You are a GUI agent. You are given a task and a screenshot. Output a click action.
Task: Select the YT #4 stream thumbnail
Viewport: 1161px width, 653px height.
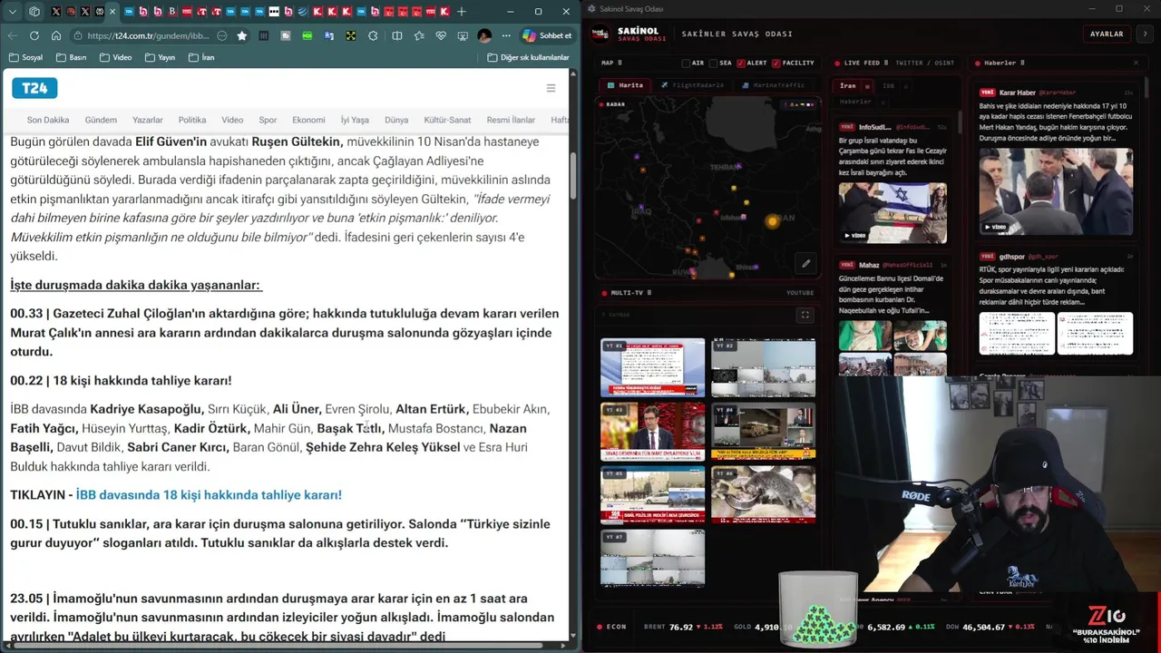(763, 431)
